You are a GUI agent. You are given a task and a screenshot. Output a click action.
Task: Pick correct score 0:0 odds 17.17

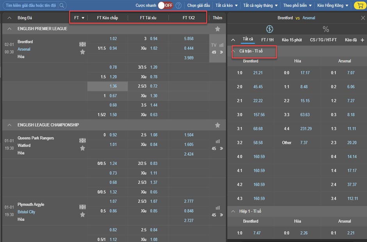tap(305, 73)
